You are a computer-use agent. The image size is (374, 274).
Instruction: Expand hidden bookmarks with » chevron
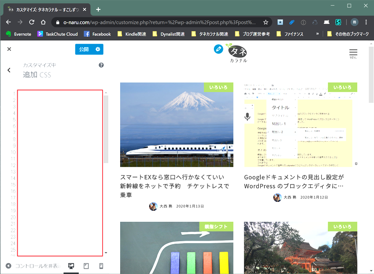(318, 34)
